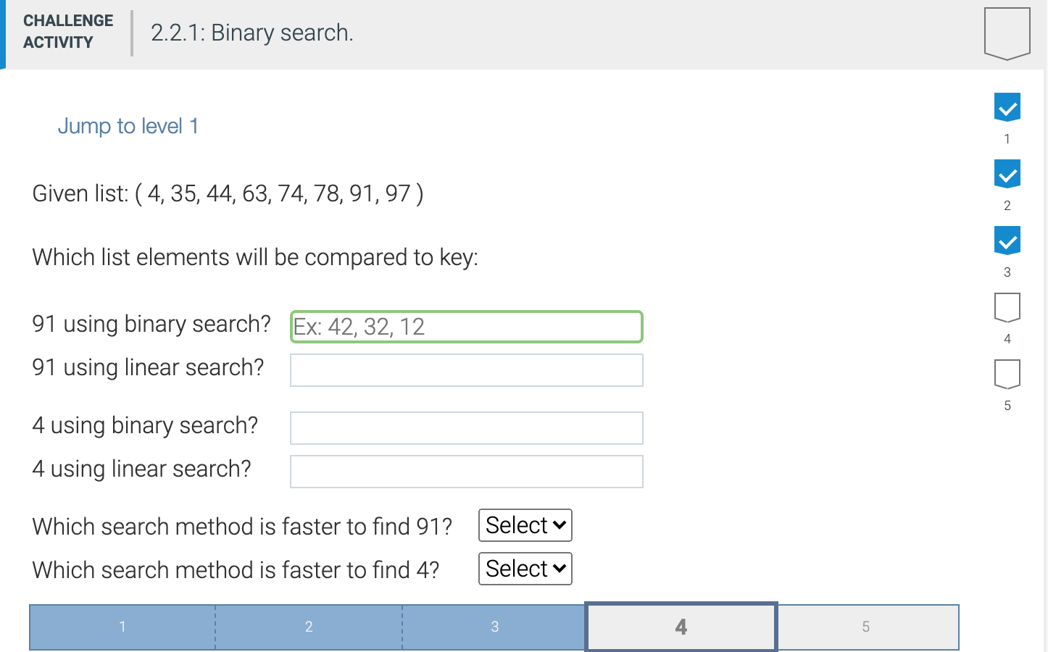Screen dimensions: 1048x652
Task: Open the dropdown for fastest method to find 4
Action: pyautogui.click(x=525, y=569)
